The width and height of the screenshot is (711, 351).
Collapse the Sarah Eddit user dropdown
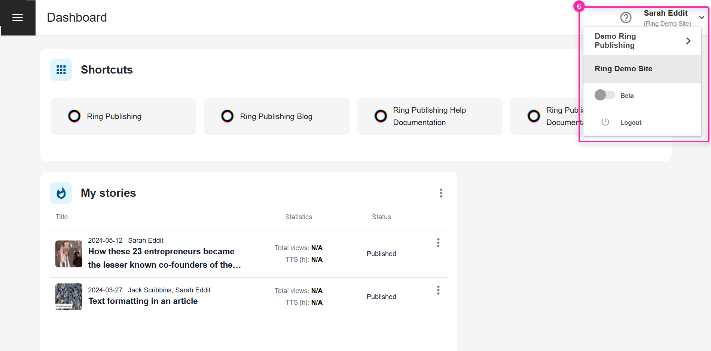pos(702,18)
